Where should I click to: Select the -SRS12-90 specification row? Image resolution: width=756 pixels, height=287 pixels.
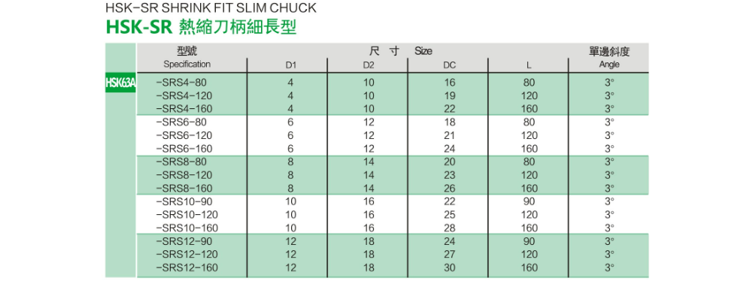coord(393,240)
